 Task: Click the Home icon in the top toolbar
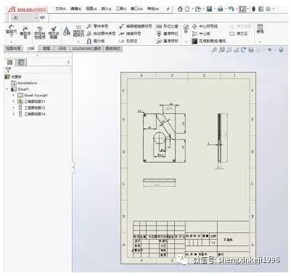(180, 9)
